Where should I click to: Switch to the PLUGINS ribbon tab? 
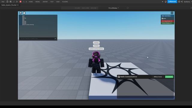pyautogui.click(x=65, y=2)
